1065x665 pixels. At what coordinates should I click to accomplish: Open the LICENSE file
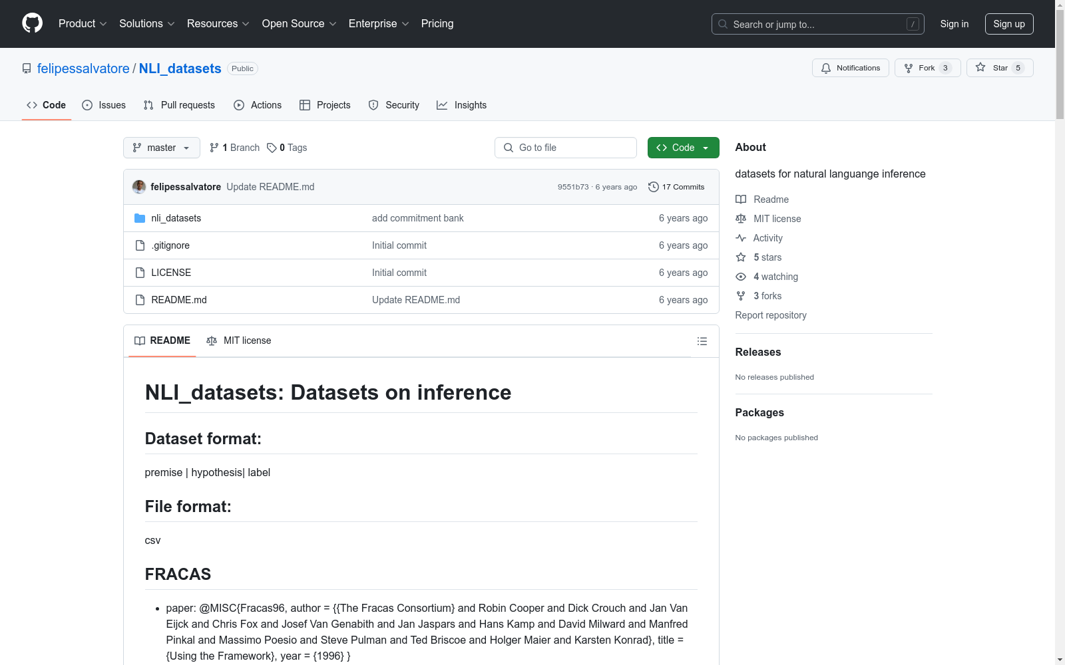coord(171,273)
